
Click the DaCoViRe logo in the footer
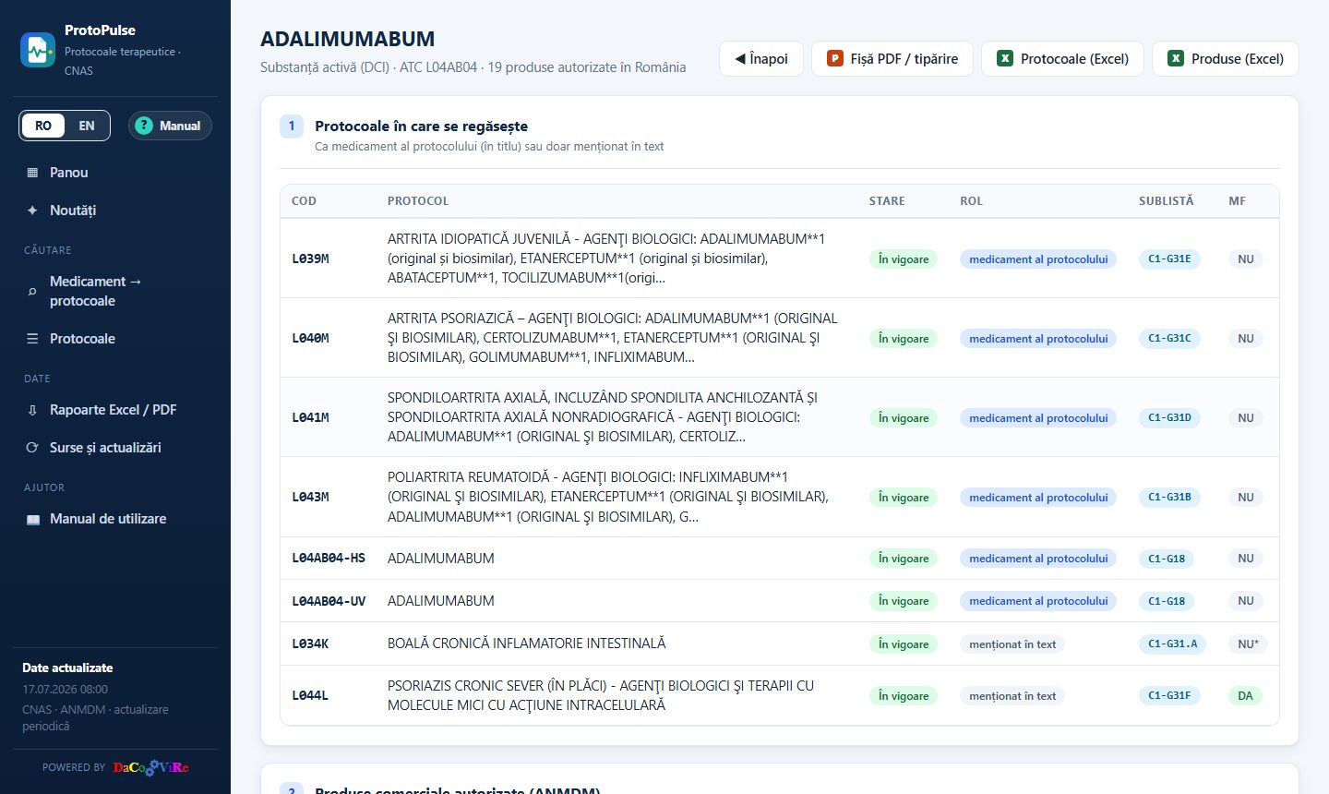[x=150, y=767]
